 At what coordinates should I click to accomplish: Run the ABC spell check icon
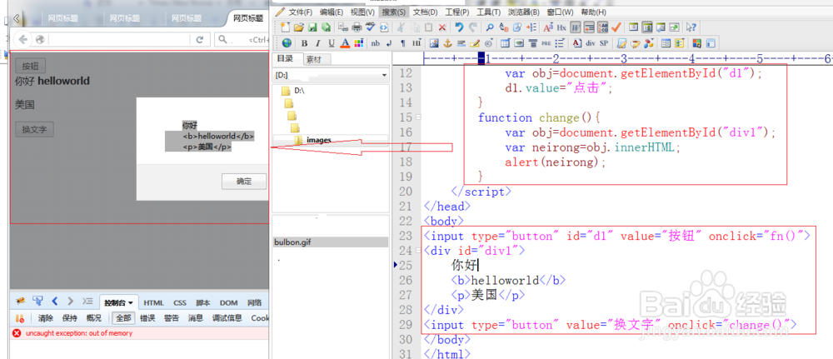click(371, 27)
